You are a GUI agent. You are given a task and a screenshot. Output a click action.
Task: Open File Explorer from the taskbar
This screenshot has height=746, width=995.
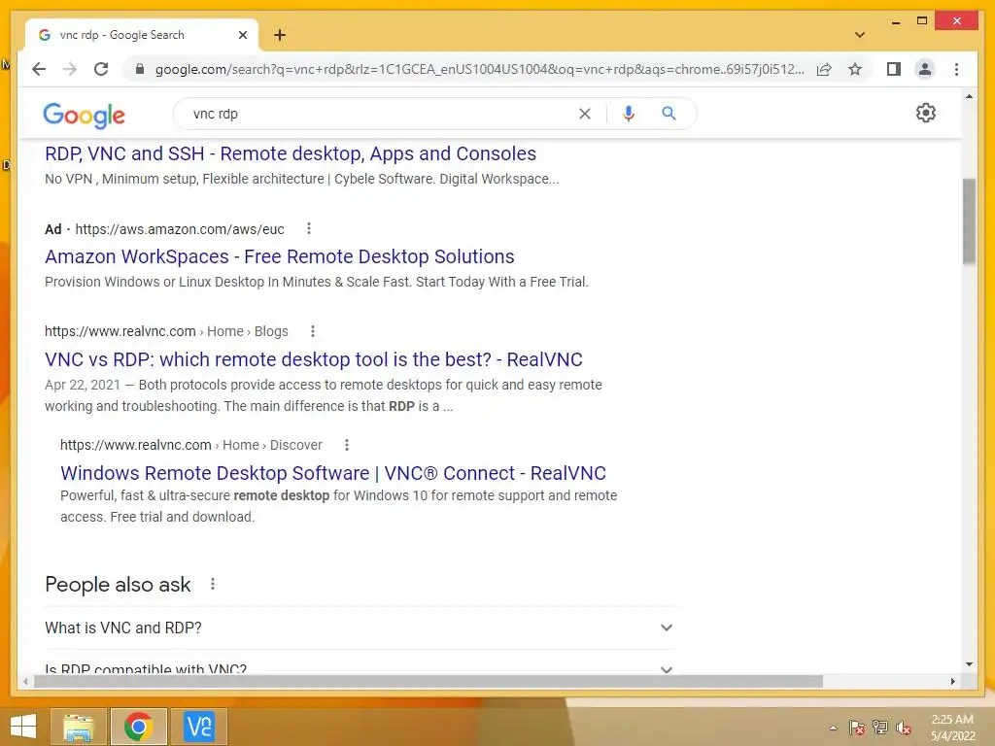click(x=78, y=727)
